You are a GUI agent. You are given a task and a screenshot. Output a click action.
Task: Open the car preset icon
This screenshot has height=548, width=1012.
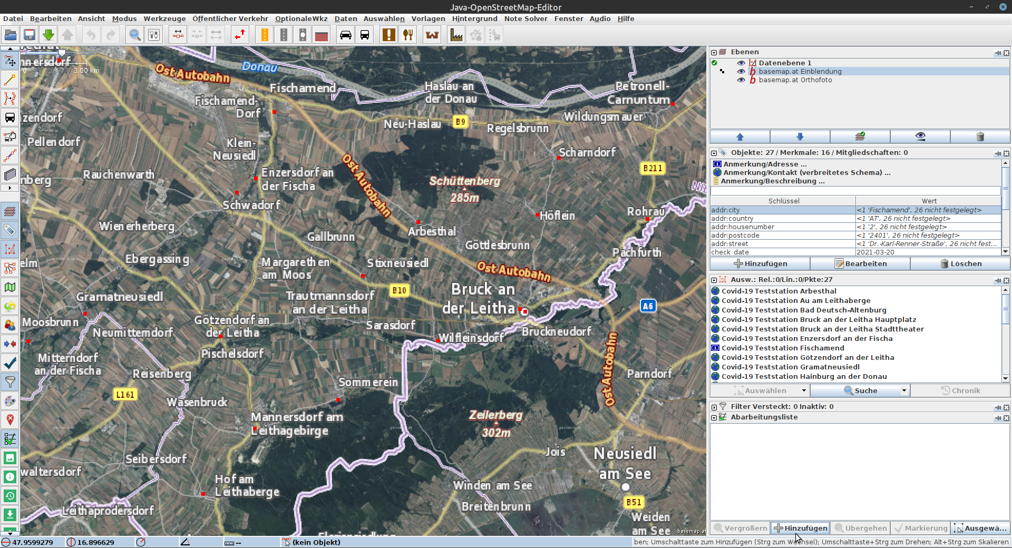(x=346, y=35)
